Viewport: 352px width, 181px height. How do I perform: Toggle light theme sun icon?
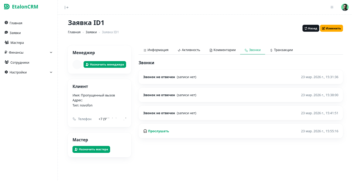click(x=332, y=7)
